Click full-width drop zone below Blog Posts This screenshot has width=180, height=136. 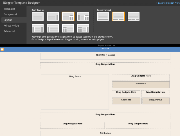105,116
